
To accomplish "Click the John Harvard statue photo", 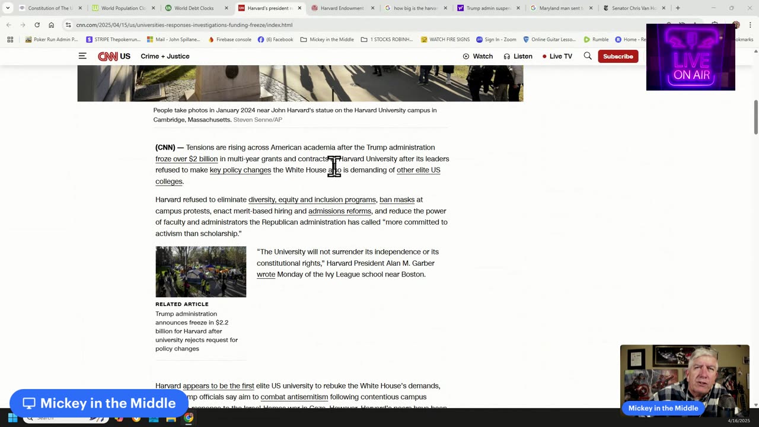I will (300, 83).
